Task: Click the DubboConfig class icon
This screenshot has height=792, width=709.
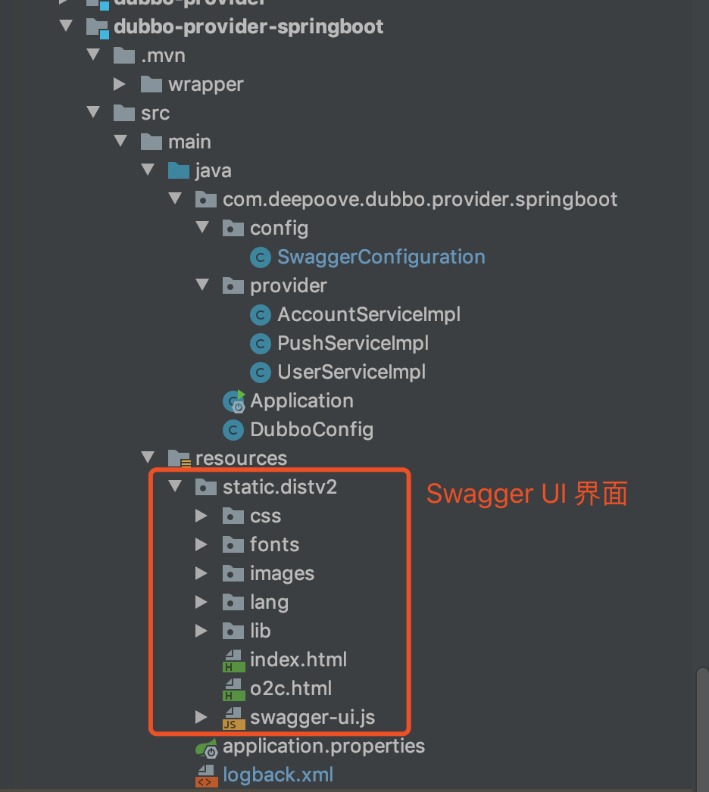Action: click(x=233, y=429)
